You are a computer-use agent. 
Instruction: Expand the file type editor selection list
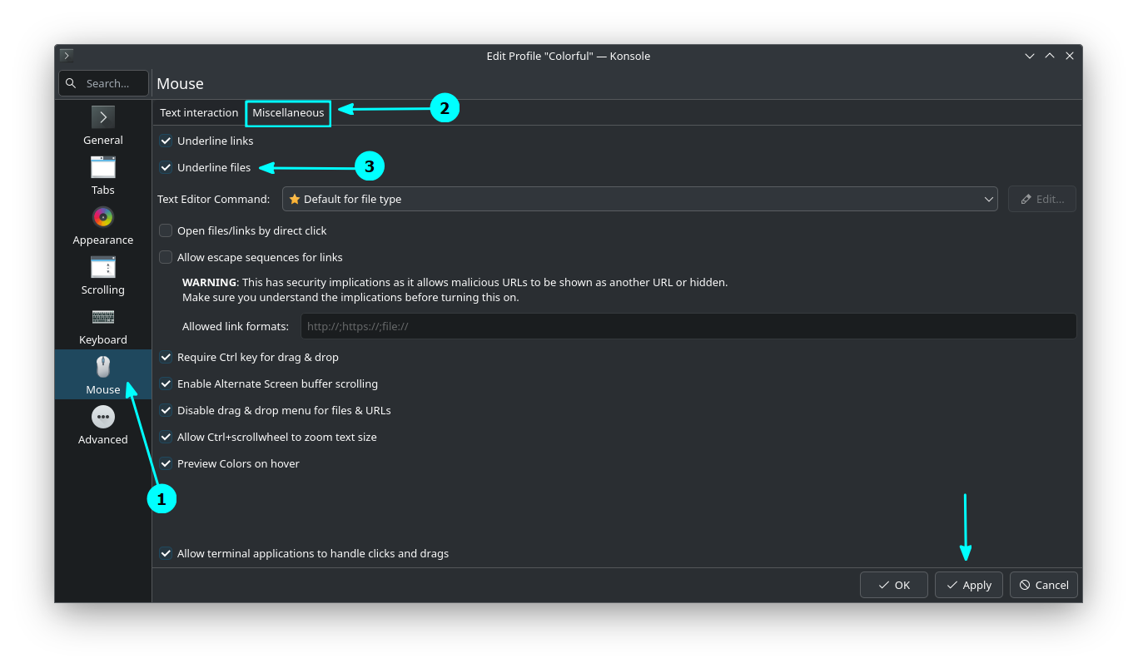pyautogui.click(x=987, y=199)
